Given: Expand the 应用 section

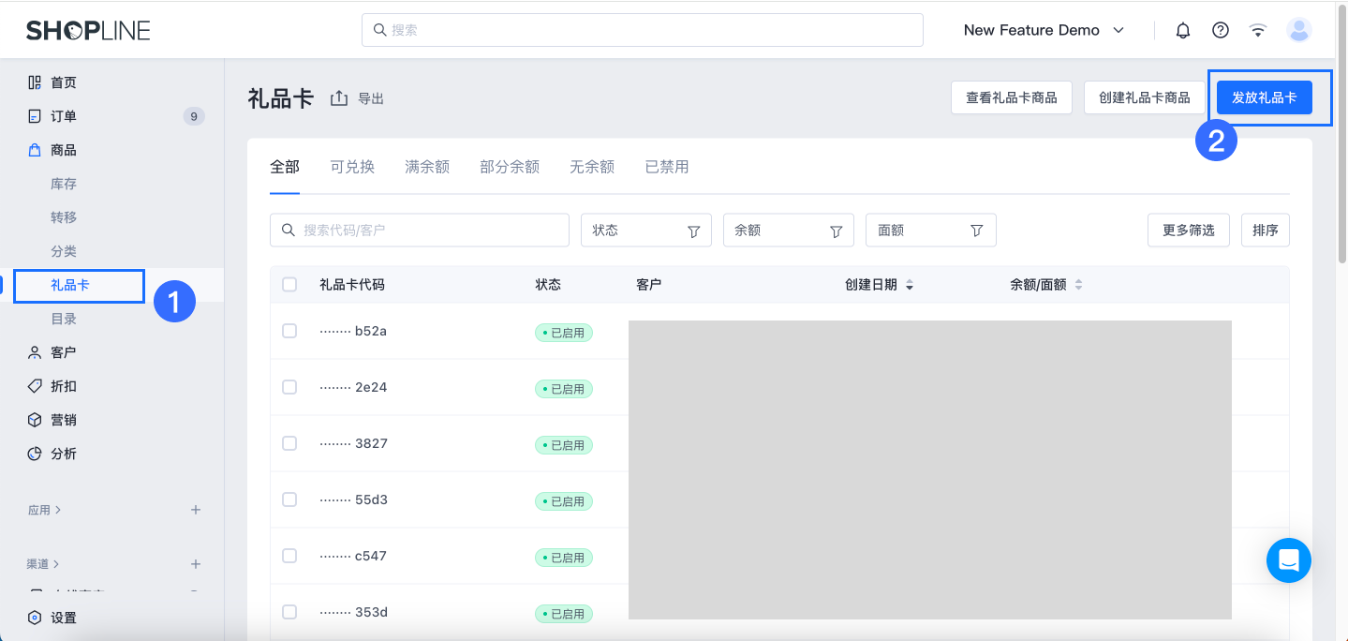Looking at the screenshot, I should [44, 510].
